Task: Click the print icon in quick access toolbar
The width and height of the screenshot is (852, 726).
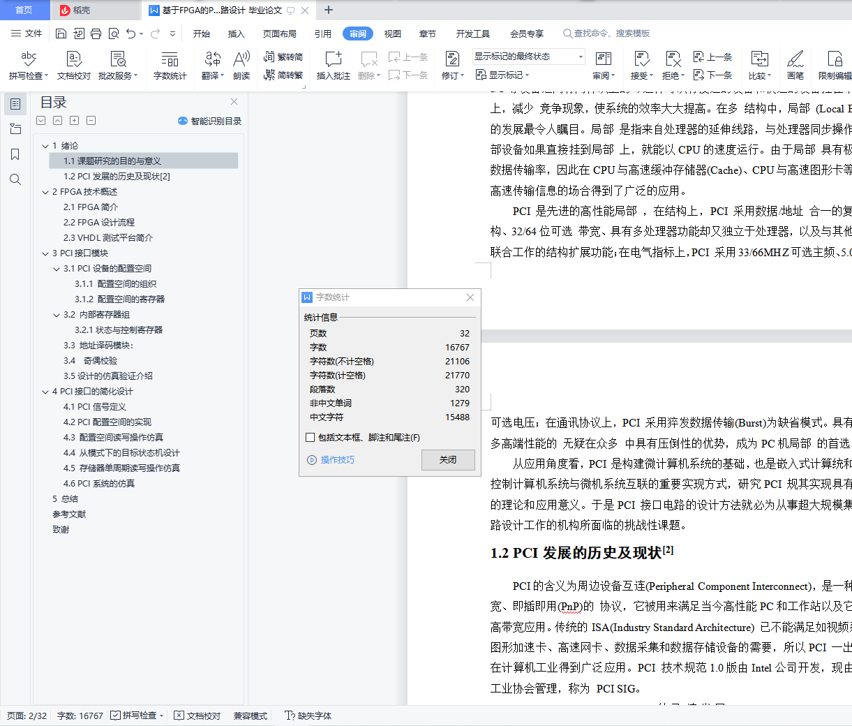Action: point(96,34)
